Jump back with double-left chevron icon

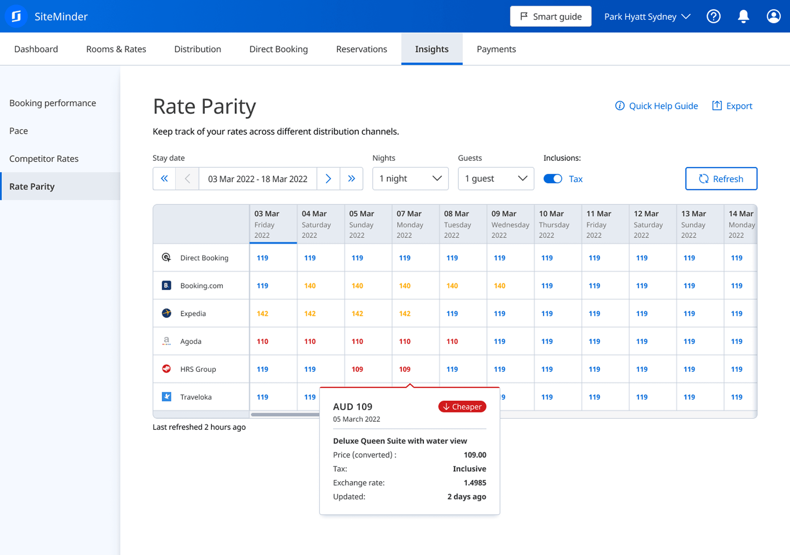(164, 179)
